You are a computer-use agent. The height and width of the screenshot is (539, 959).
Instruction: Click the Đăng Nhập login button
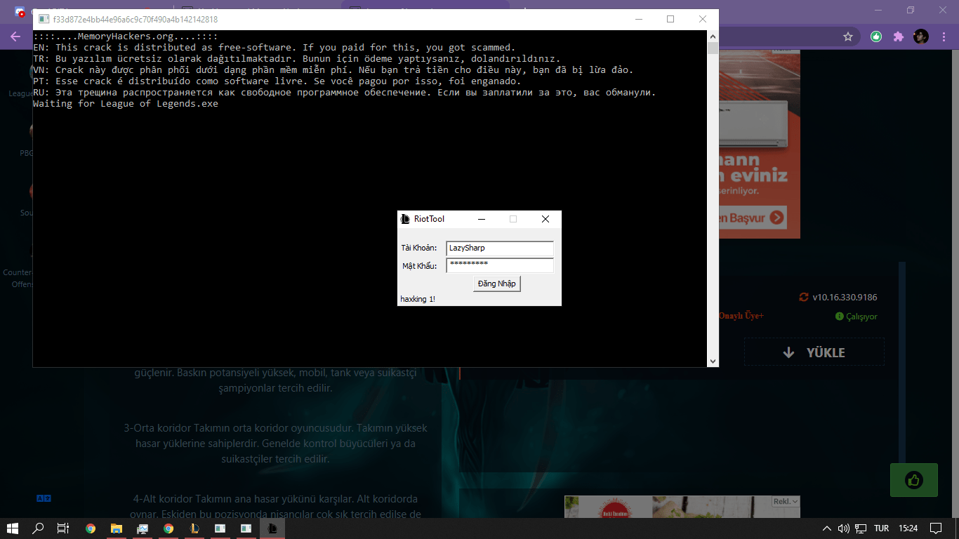pyautogui.click(x=497, y=284)
